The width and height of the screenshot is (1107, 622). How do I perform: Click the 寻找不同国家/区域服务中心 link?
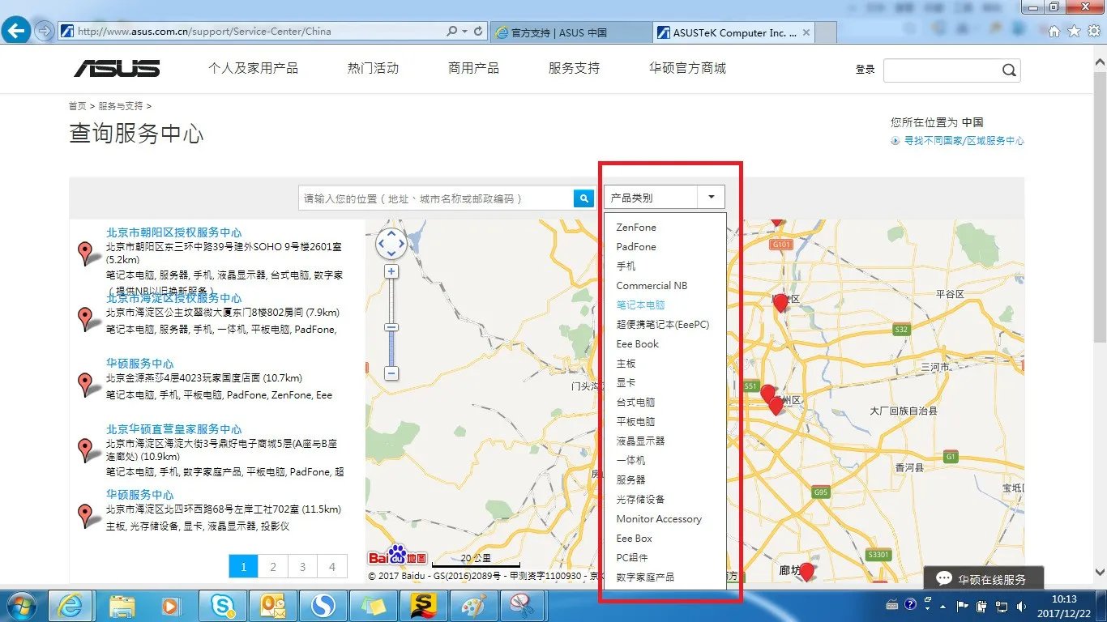pos(963,140)
